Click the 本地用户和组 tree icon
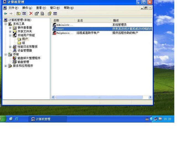191x143 pixels. point(15,35)
